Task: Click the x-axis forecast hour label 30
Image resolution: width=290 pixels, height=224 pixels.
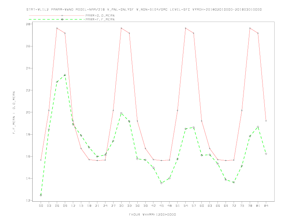Action: 121,206
